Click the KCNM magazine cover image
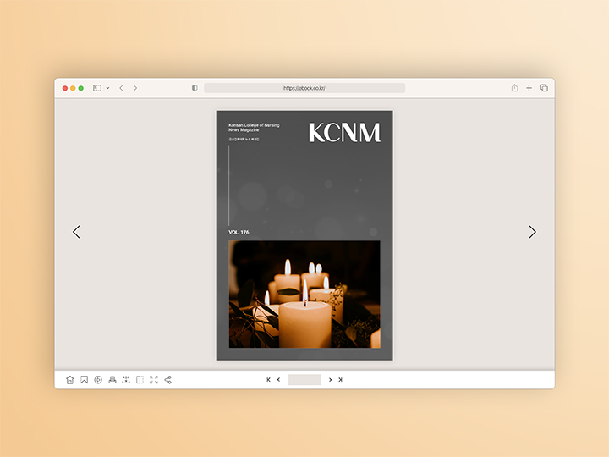This screenshot has height=457, width=609. coord(304,235)
